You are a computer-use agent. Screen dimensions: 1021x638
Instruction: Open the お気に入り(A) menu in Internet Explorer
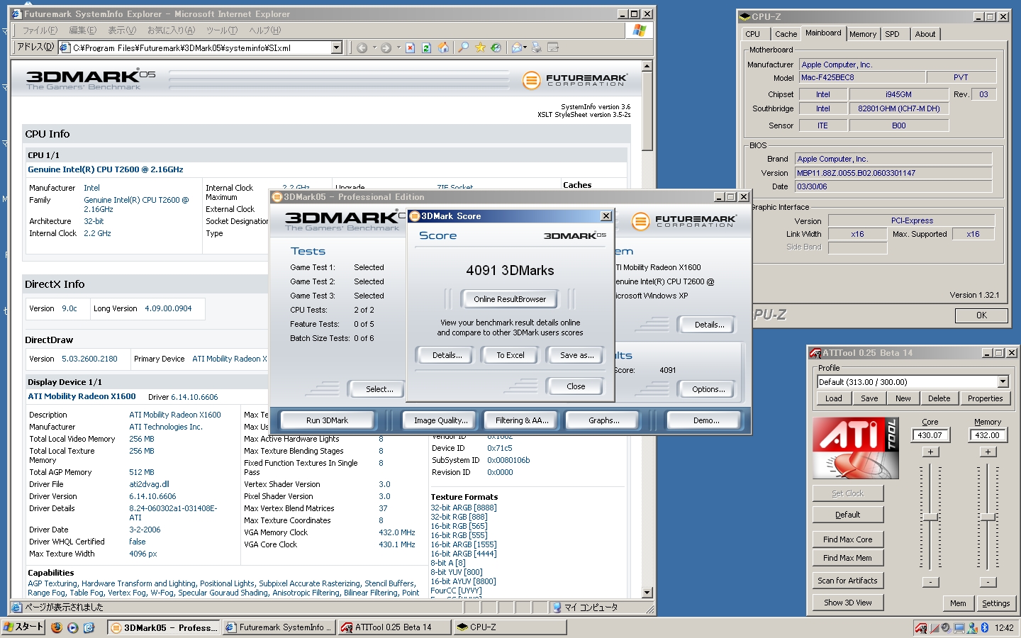[x=171, y=30]
